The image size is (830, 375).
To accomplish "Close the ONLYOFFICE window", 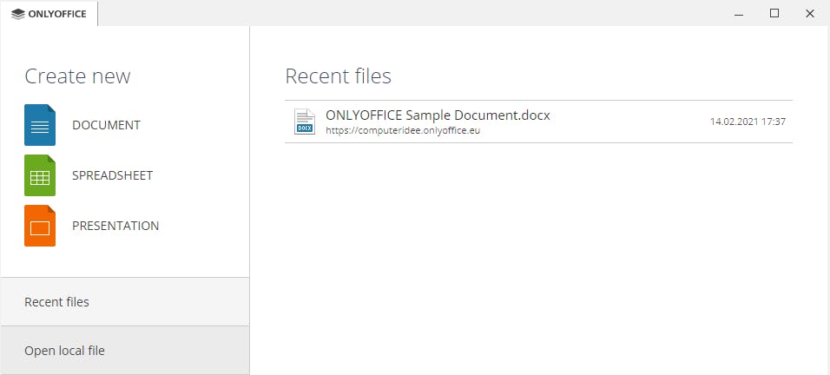I will coord(811,13).
